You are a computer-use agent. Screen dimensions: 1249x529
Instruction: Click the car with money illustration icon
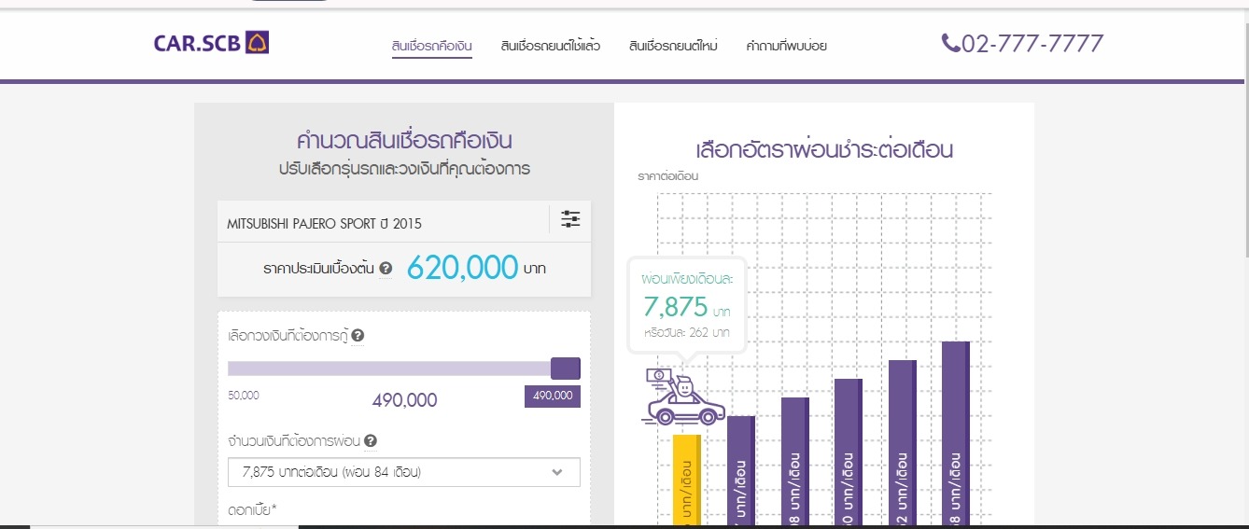pyautogui.click(x=684, y=397)
